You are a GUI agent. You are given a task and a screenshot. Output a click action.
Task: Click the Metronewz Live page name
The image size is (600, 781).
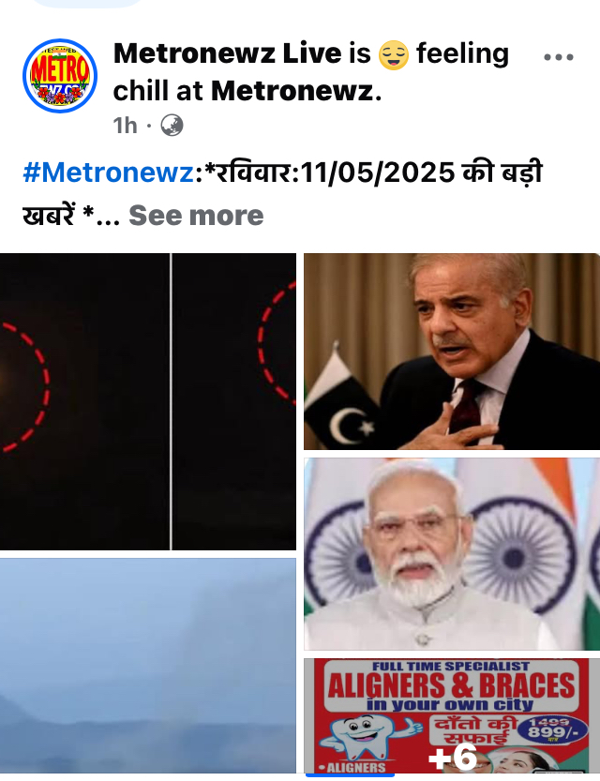click(228, 53)
